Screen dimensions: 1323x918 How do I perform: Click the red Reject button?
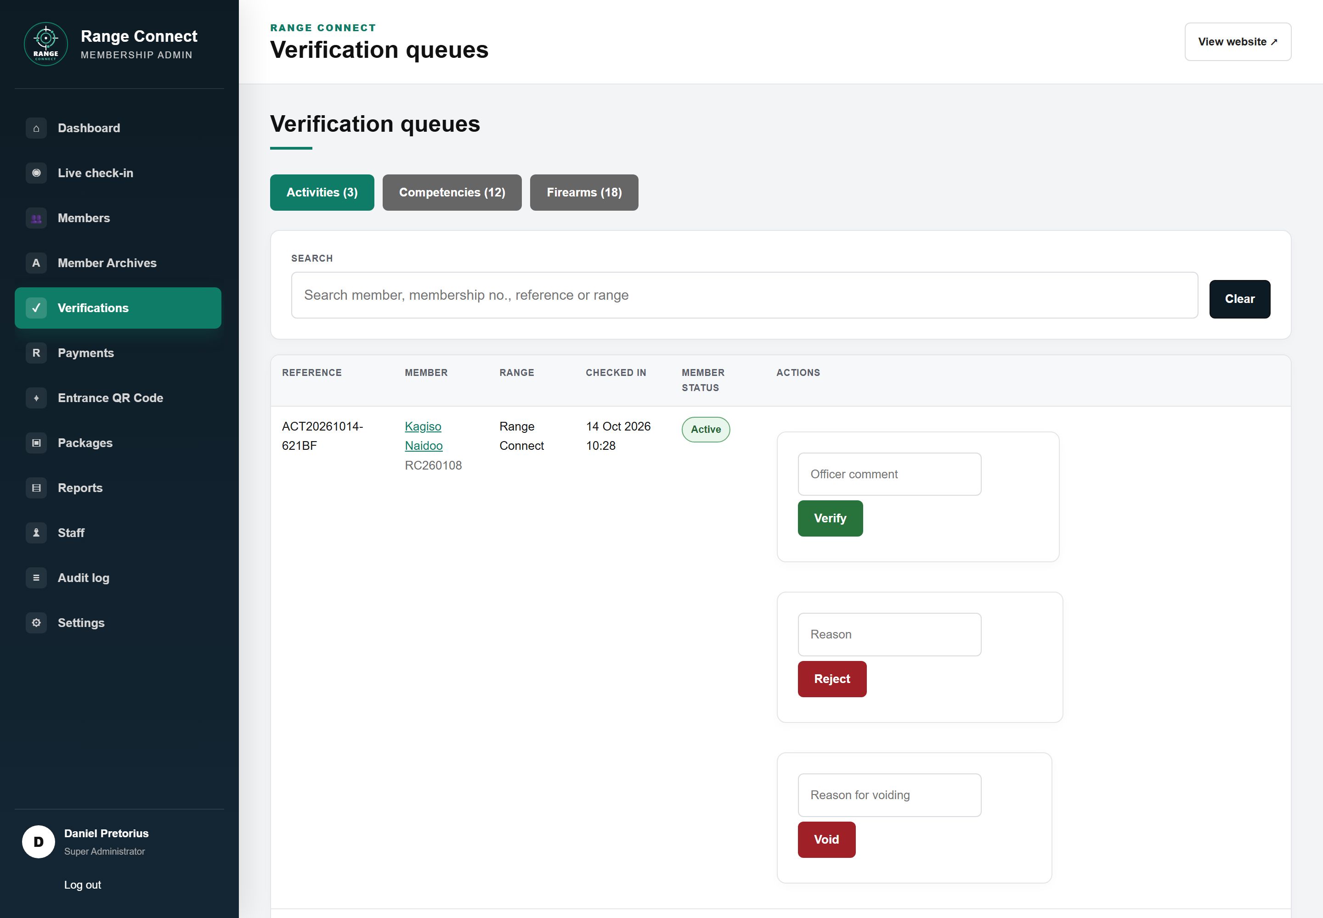click(x=832, y=679)
